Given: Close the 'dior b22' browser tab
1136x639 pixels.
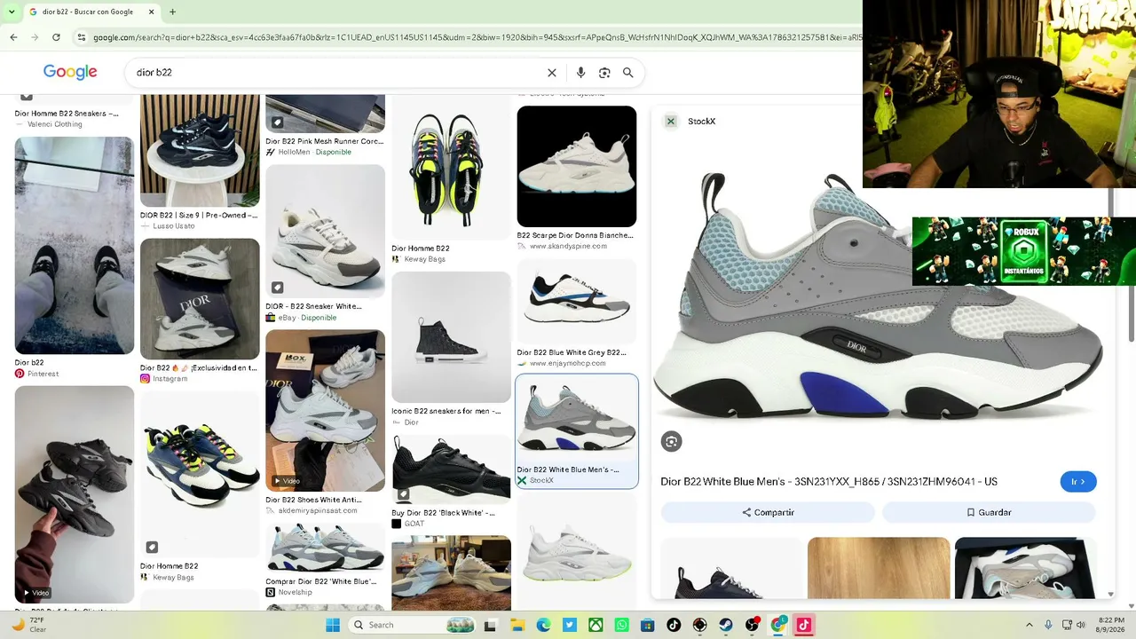Looking at the screenshot, I should (151, 12).
